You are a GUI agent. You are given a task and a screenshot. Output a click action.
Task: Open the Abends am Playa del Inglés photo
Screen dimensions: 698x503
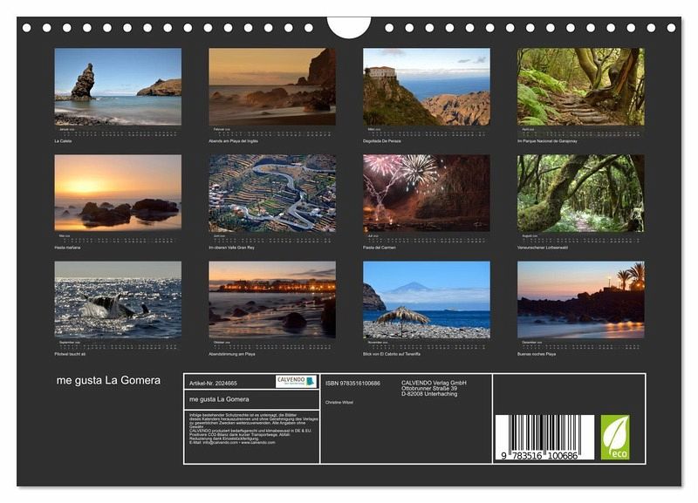[272, 86]
